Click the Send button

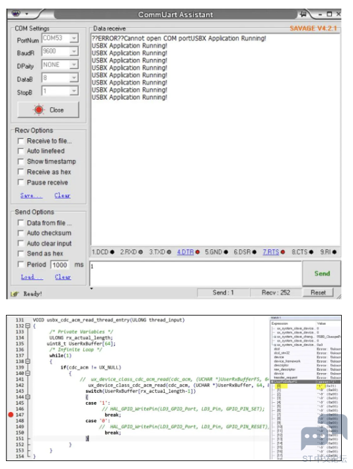(x=322, y=273)
